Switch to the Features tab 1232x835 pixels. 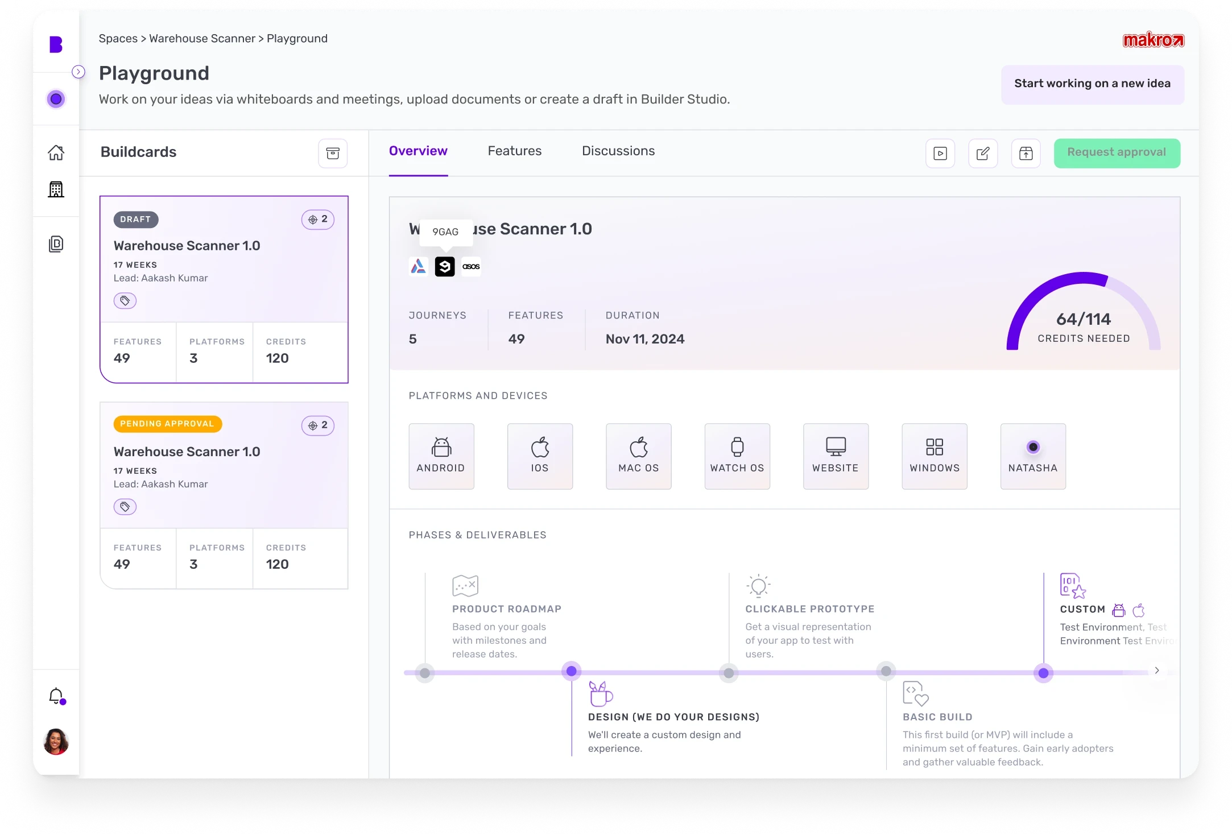[x=514, y=151]
